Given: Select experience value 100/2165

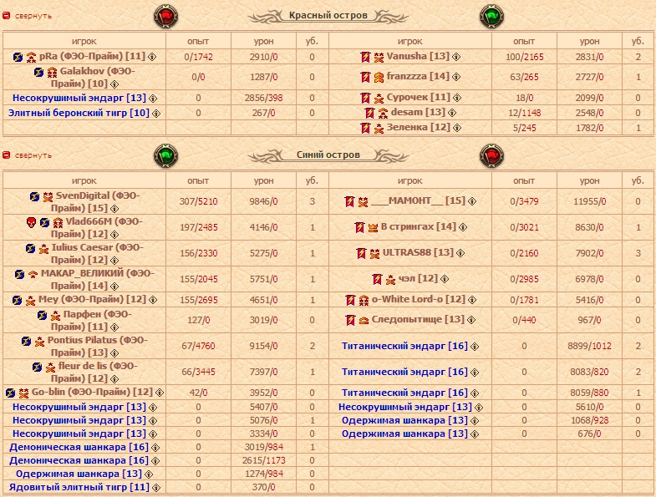Looking at the screenshot, I should pyautogui.click(x=524, y=57).
